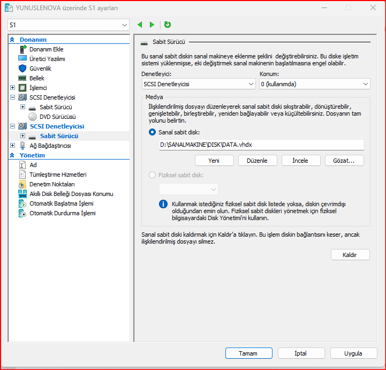Select Denetim Noktaları icon
Viewport: 386px width, 370px height.
[22, 184]
